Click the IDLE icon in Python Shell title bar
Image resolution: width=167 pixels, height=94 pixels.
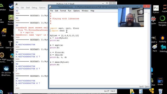click(16, 4)
